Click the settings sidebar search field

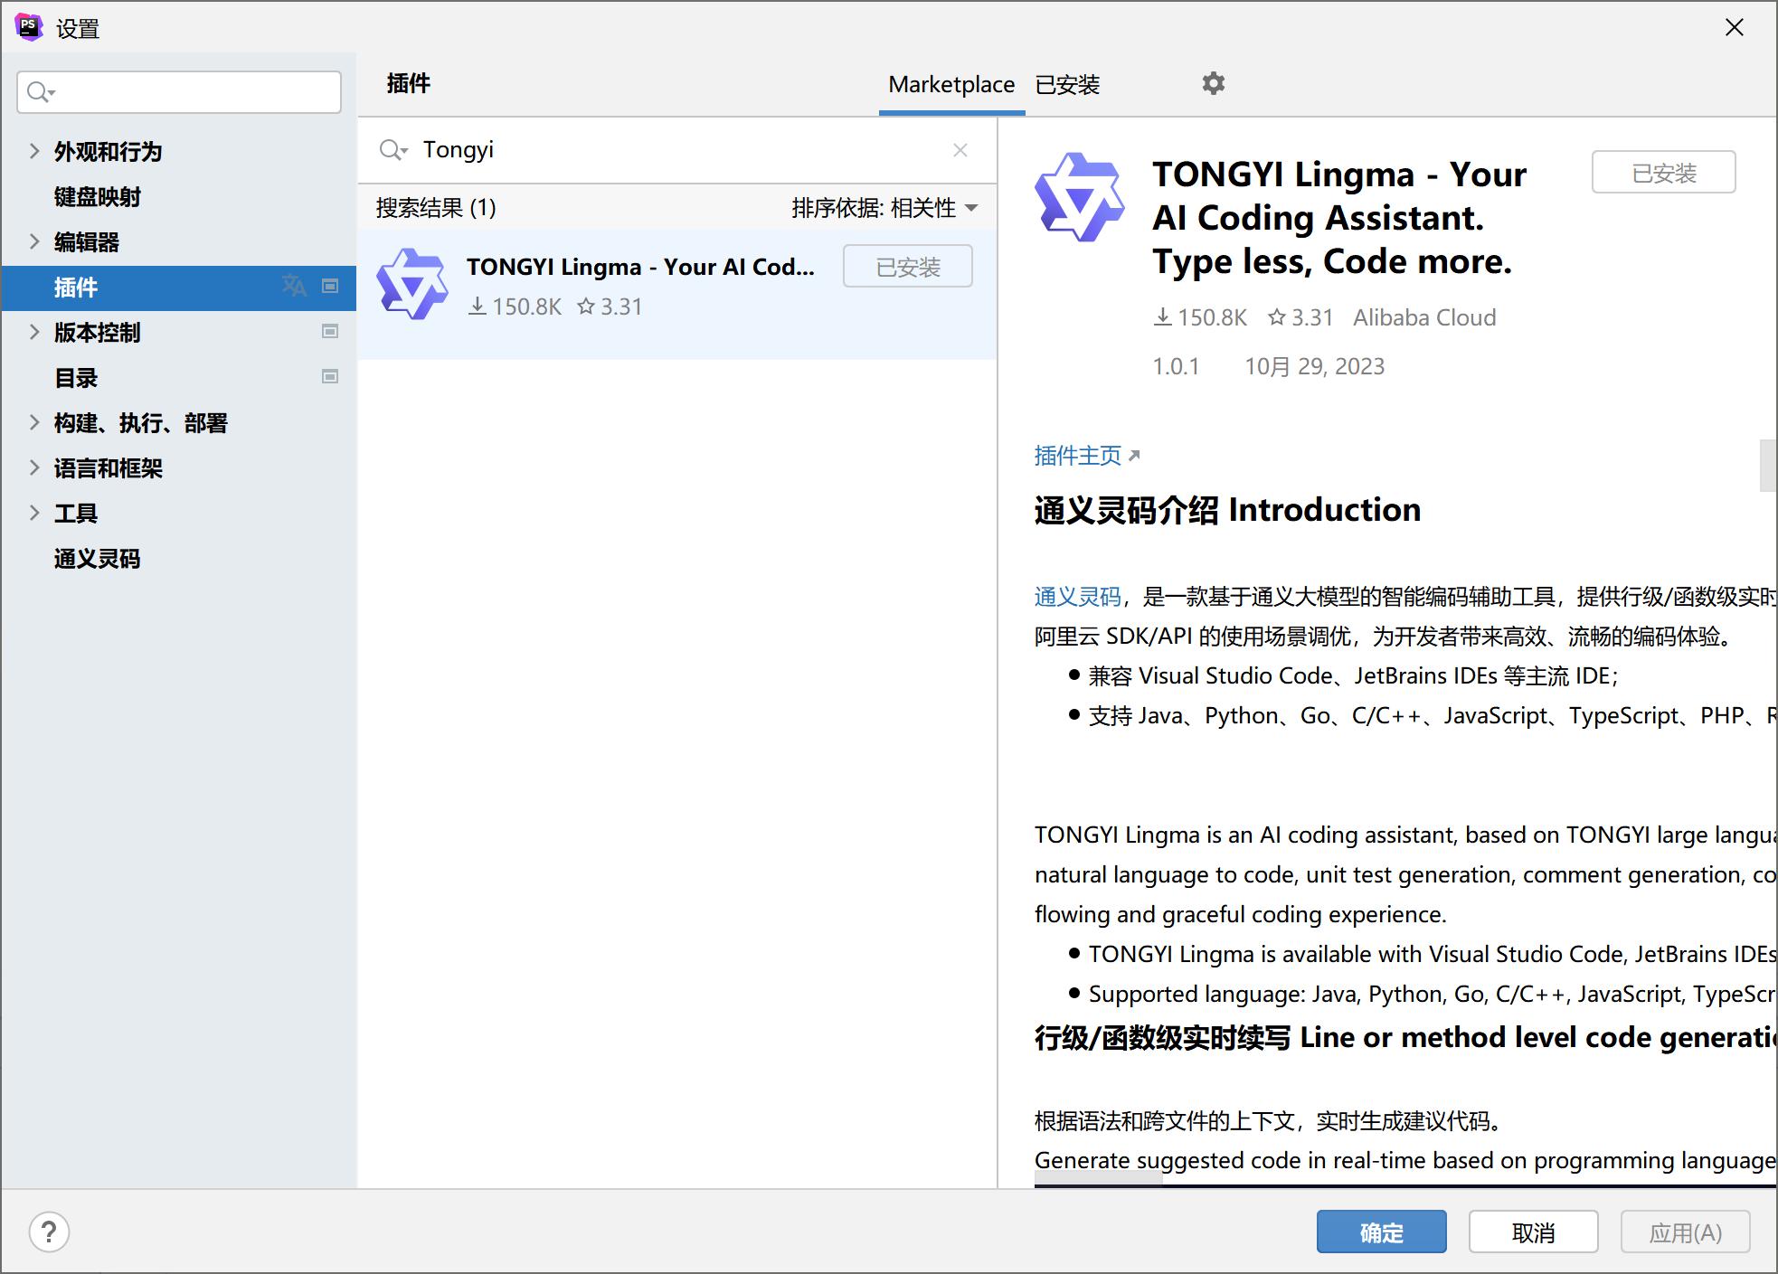tap(178, 91)
